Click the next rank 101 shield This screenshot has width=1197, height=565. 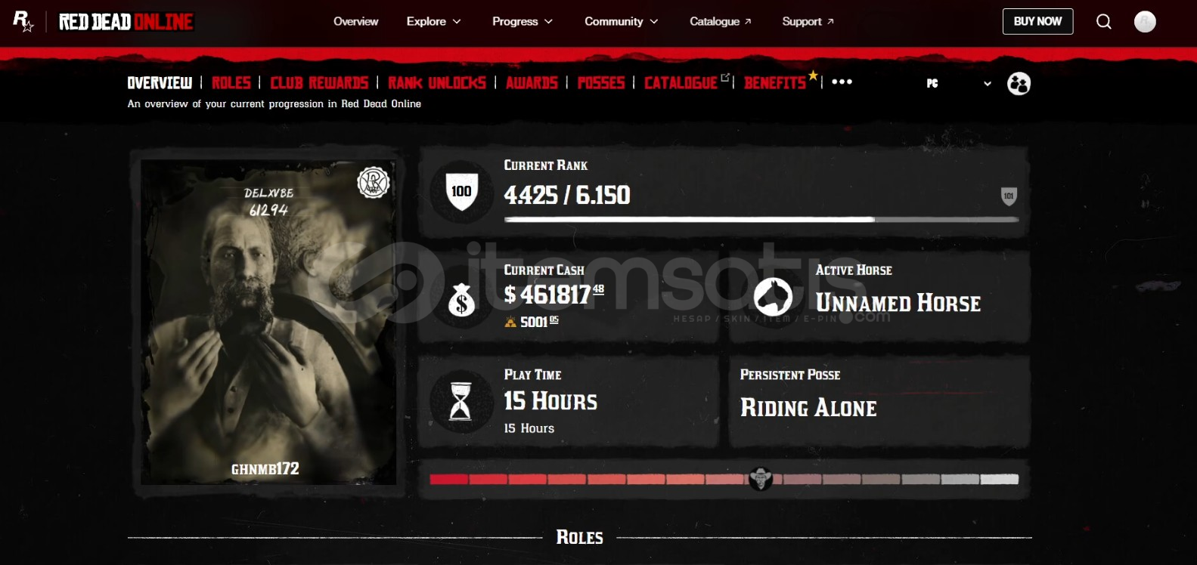coord(1009,196)
